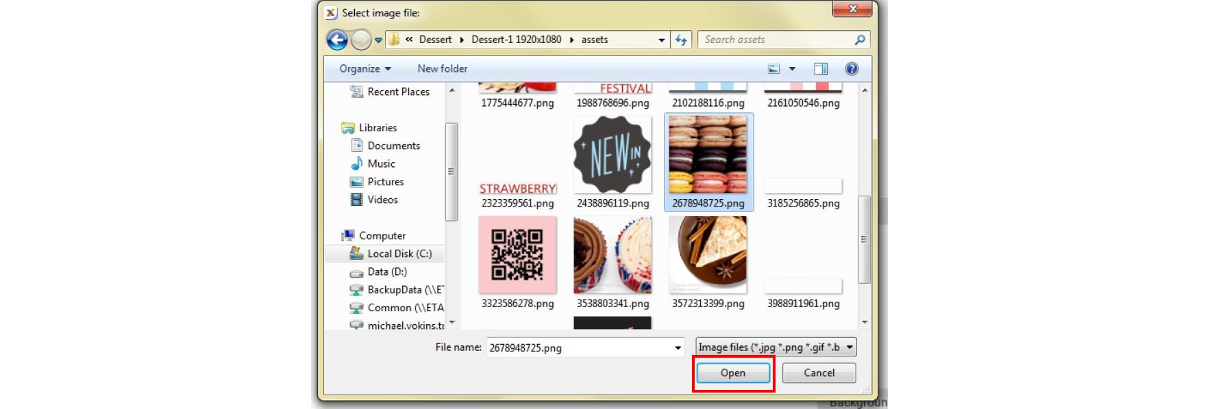Open Help with the question mark icon
The height and width of the screenshot is (409, 1214).
pos(852,69)
